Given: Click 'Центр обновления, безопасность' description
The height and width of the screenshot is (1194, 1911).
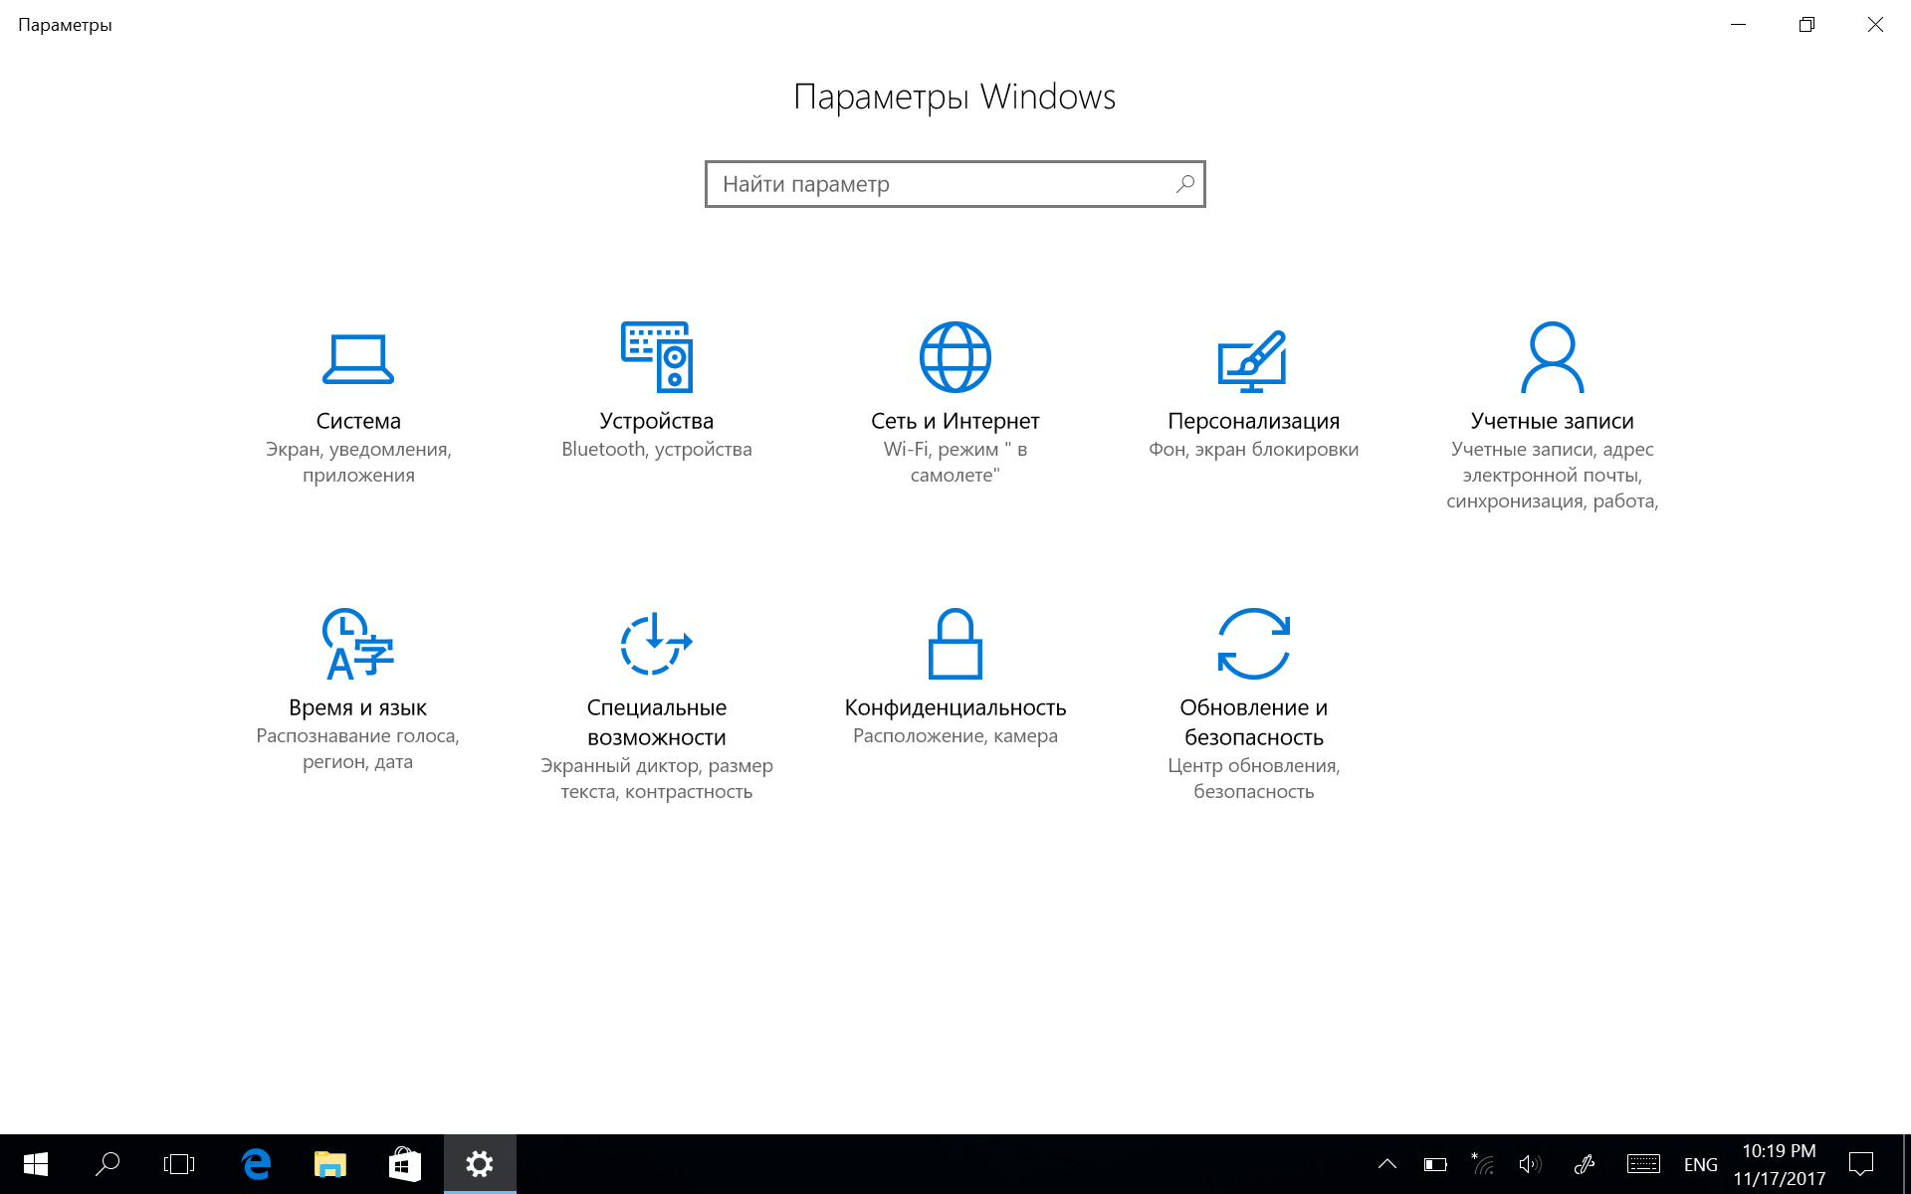Looking at the screenshot, I should (1254, 778).
